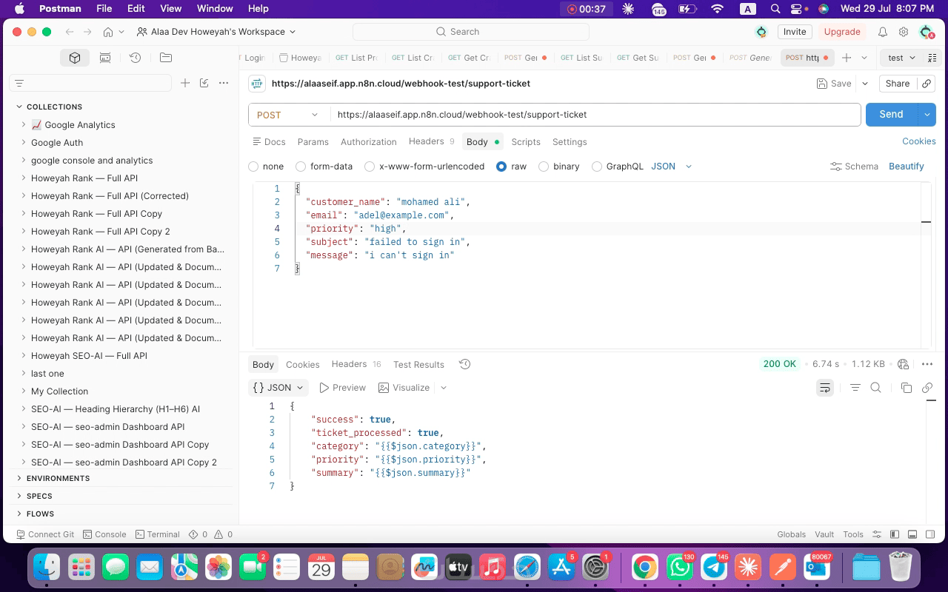Open the POST method dropdown
Viewport: 948px width, 592px height.
pos(287,115)
